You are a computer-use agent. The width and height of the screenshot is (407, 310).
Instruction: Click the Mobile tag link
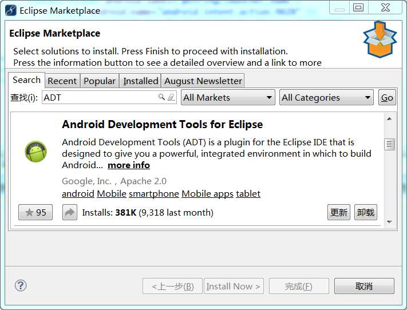coord(112,194)
